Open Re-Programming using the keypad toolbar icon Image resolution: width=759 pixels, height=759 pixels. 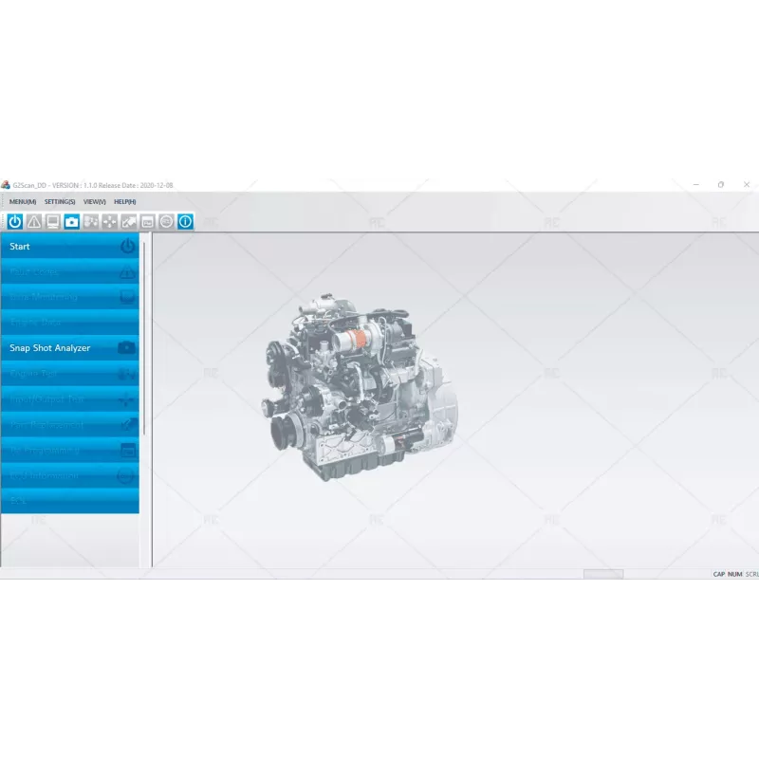148,221
